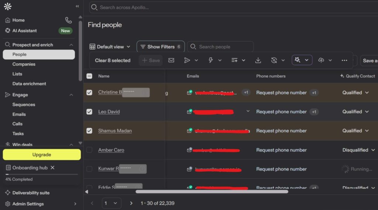Image resolution: width=378 pixels, height=210 pixels.
Task: Open the phone dialer icon in sidebar
Action: pyautogui.click(x=68, y=20)
